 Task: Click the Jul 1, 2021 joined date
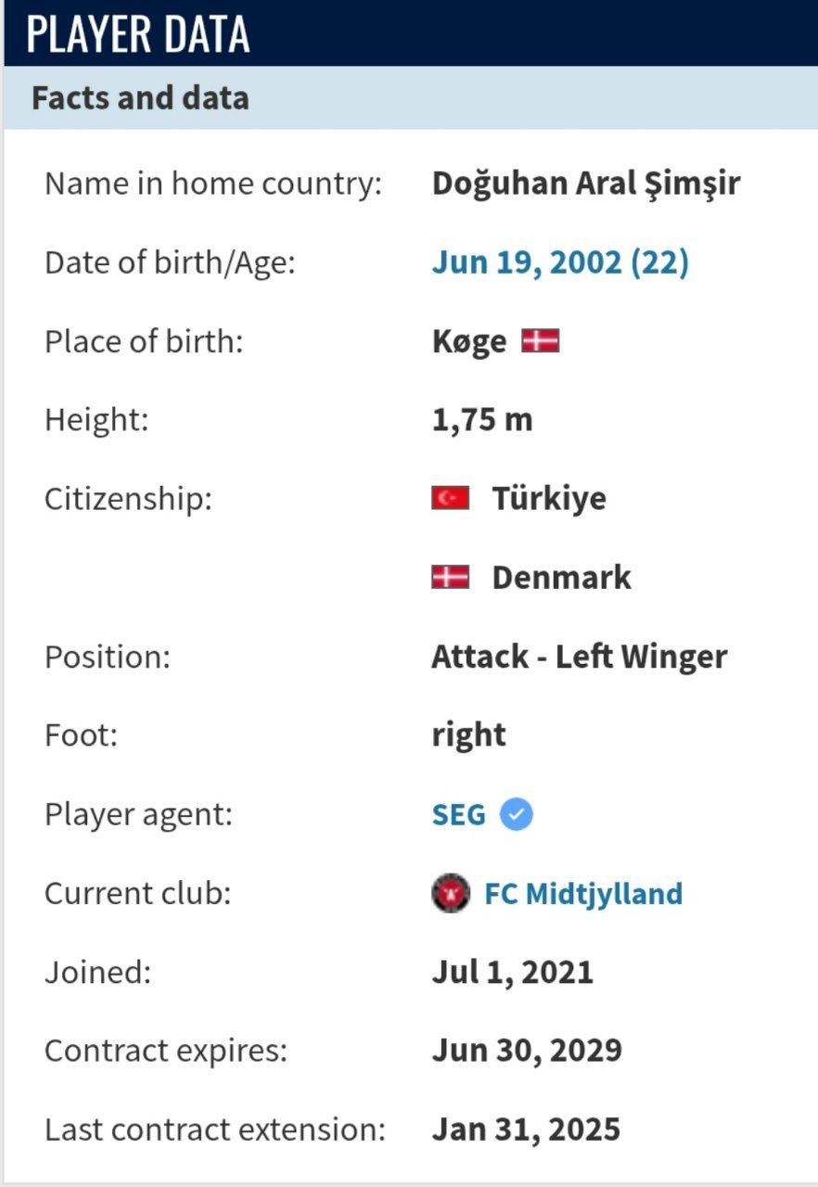[513, 973]
